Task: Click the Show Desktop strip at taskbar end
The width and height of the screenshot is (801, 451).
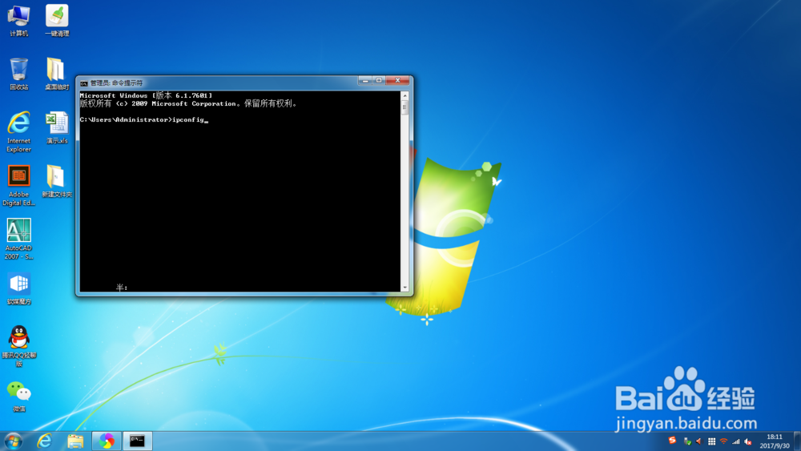Action: tap(797, 441)
